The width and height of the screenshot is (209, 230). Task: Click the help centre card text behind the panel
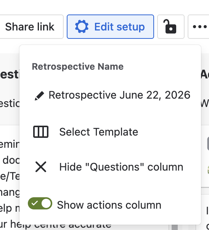56,225
